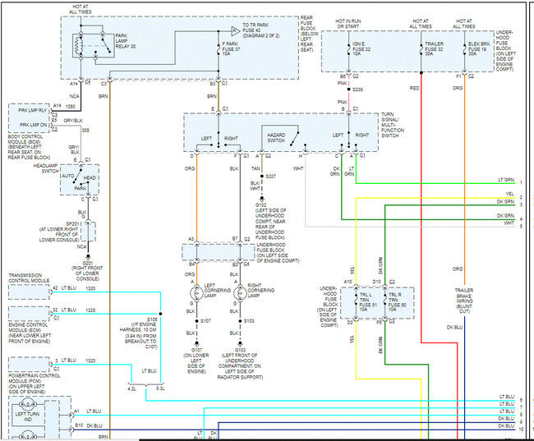Click the "HEAD" position in headlamp switch
This screenshot has height=441, width=534.
pos(90,177)
